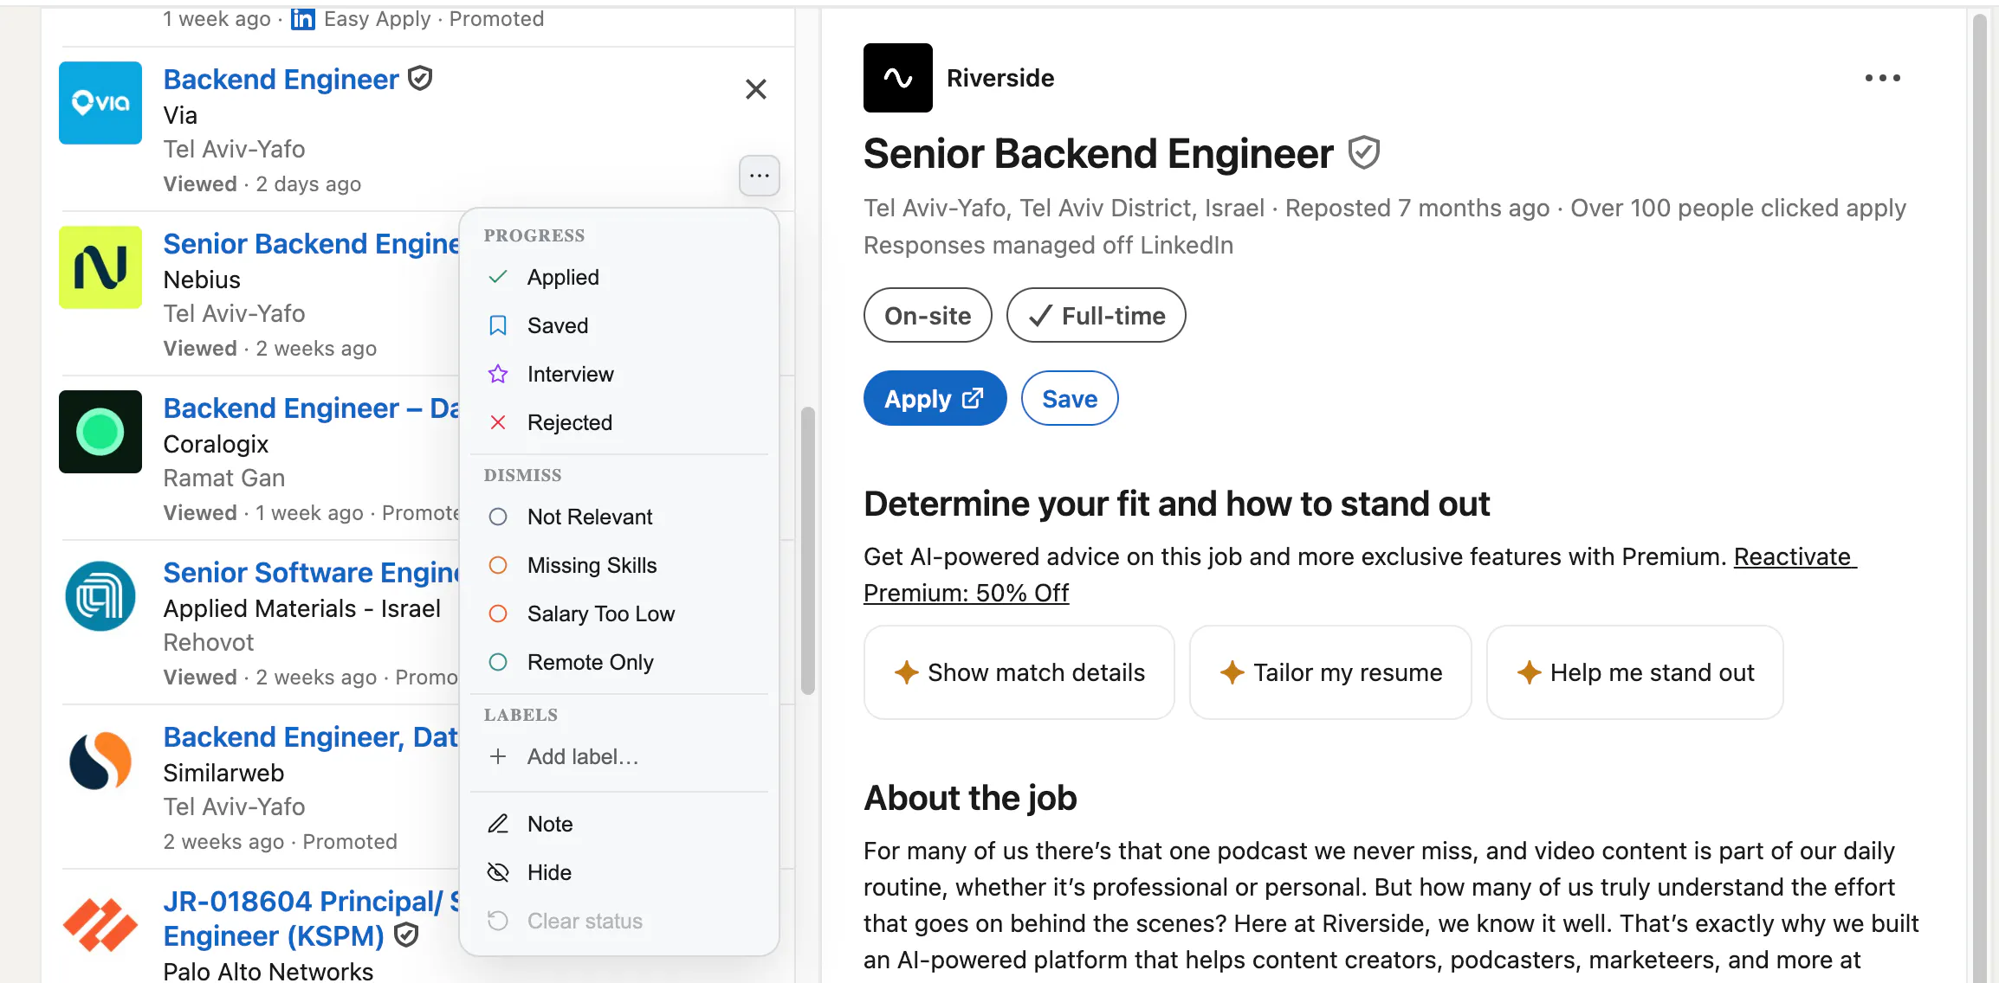
Task: Click the Full-time pill
Action: pyautogui.click(x=1096, y=316)
